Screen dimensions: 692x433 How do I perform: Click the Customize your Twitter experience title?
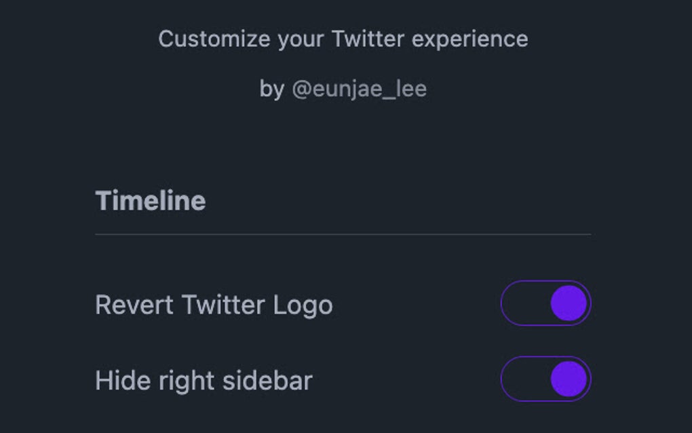(x=343, y=38)
